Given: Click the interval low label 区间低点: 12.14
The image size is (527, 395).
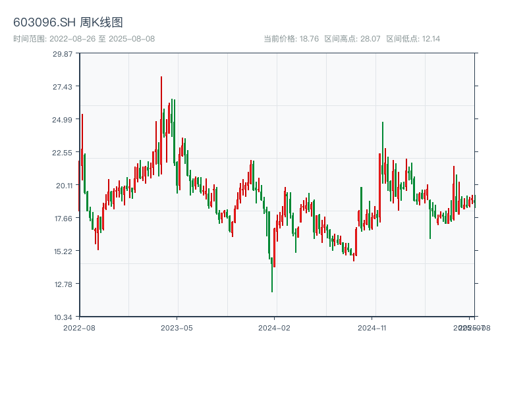Looking at the screenshot, I should pos(413,39).
